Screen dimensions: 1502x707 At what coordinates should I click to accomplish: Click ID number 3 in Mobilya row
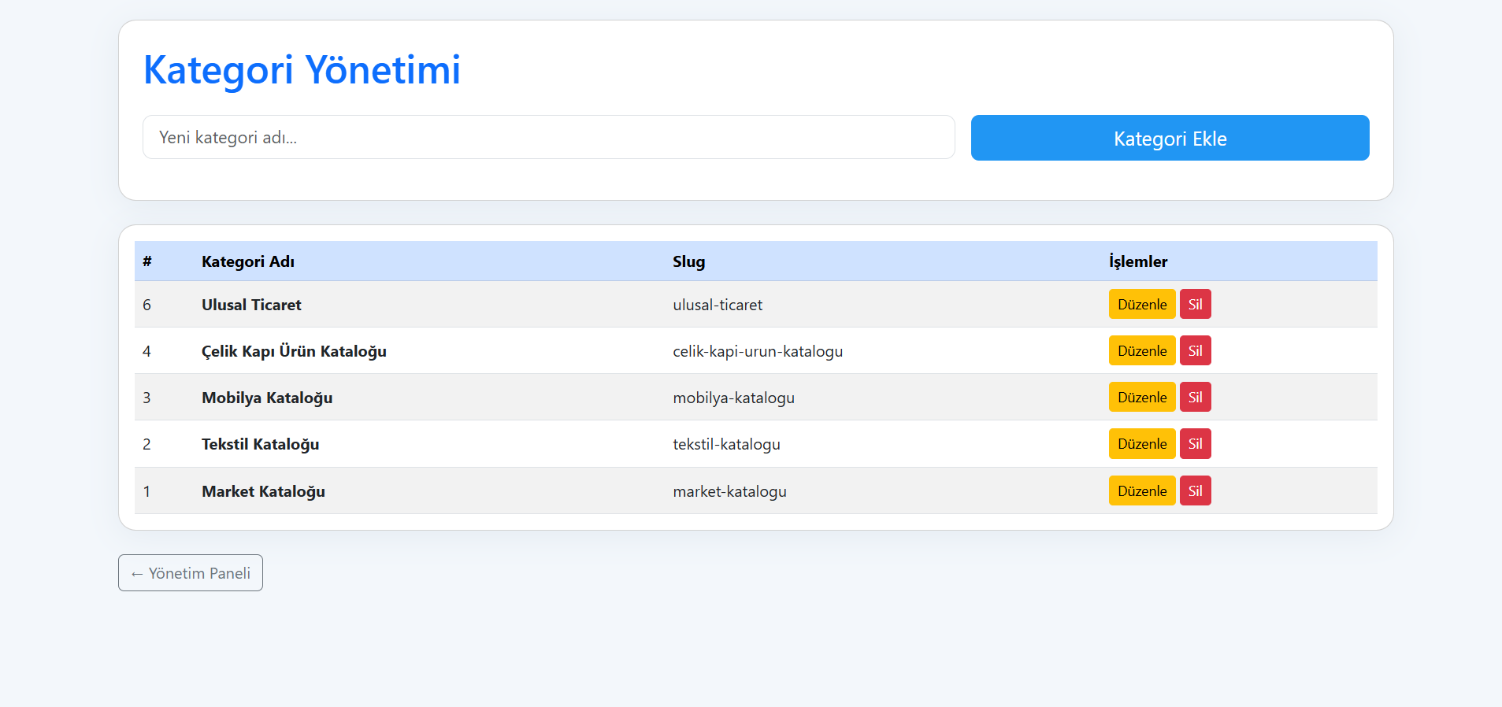click(146, 398)
